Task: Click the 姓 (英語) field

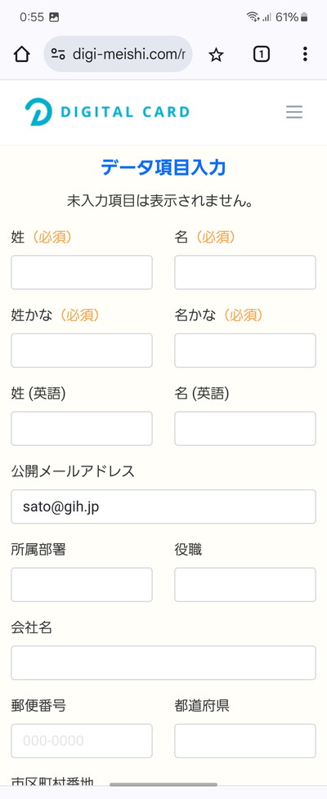Action: 82,429
